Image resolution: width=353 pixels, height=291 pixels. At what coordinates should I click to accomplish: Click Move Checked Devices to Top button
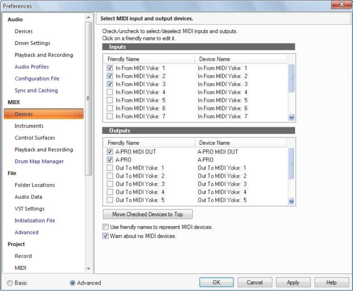(148, 214)
